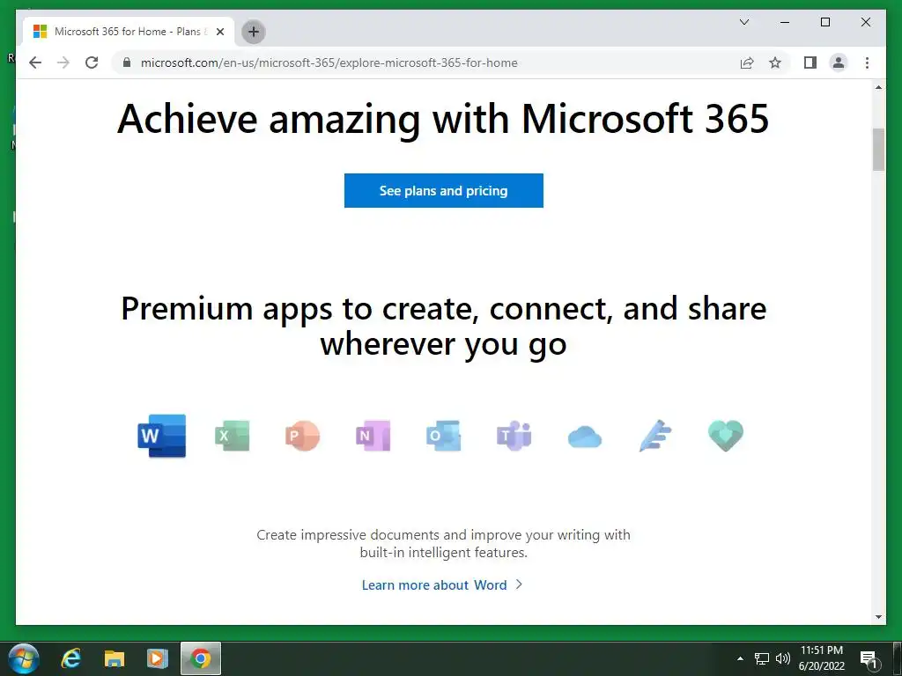Launch Internet Explorer from taskbar
Screen dimensions: 902x676
(x=70, y=658)
